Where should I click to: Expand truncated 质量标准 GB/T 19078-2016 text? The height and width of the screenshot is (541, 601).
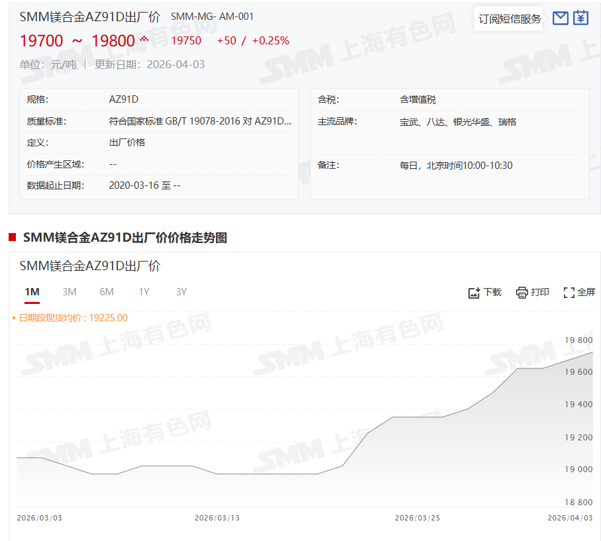[x=199, y=121]
